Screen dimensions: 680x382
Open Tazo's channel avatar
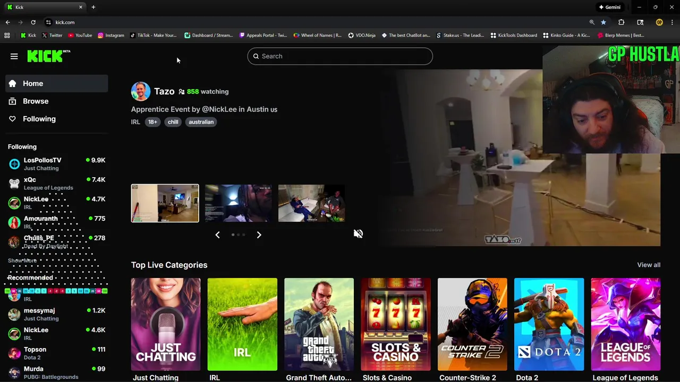(141, 91)
